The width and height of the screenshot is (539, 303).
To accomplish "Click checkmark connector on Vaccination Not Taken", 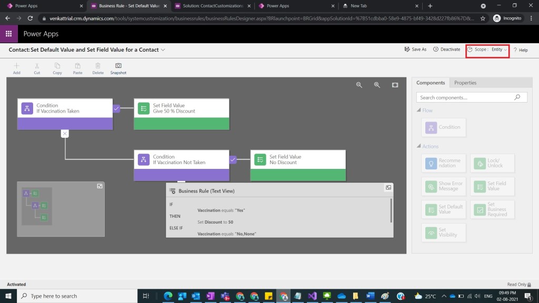I will (x=233, y=159).
